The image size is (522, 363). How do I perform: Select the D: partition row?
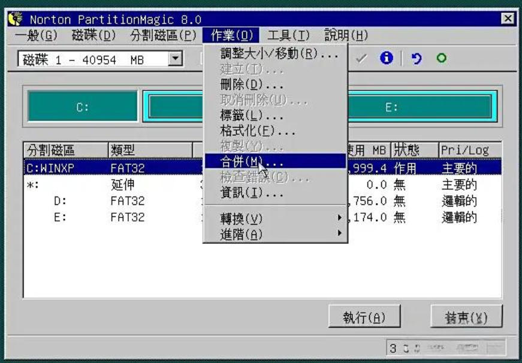click(x=262, y=201)
